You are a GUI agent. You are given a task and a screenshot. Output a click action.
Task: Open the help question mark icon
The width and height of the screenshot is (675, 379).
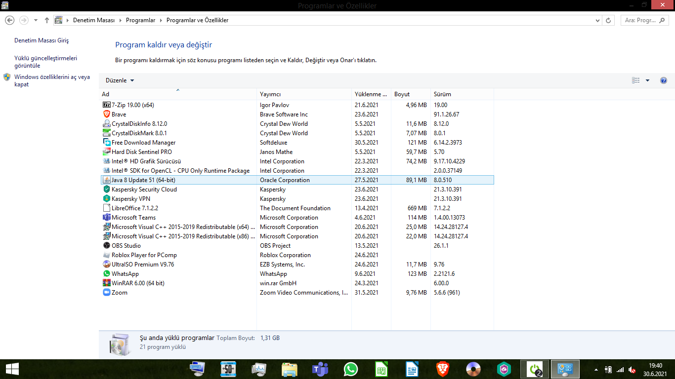[664, 80]
